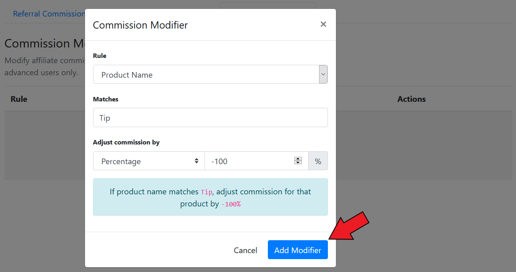Click the % unit addon box
This screenshot has height=272, width=516.
(x=318, y=161)
